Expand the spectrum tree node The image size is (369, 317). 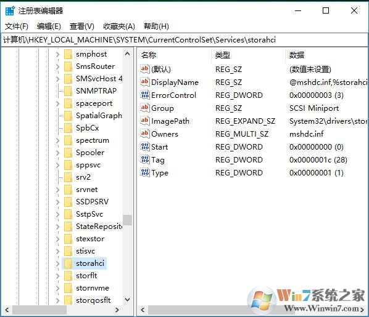[57, 140]
